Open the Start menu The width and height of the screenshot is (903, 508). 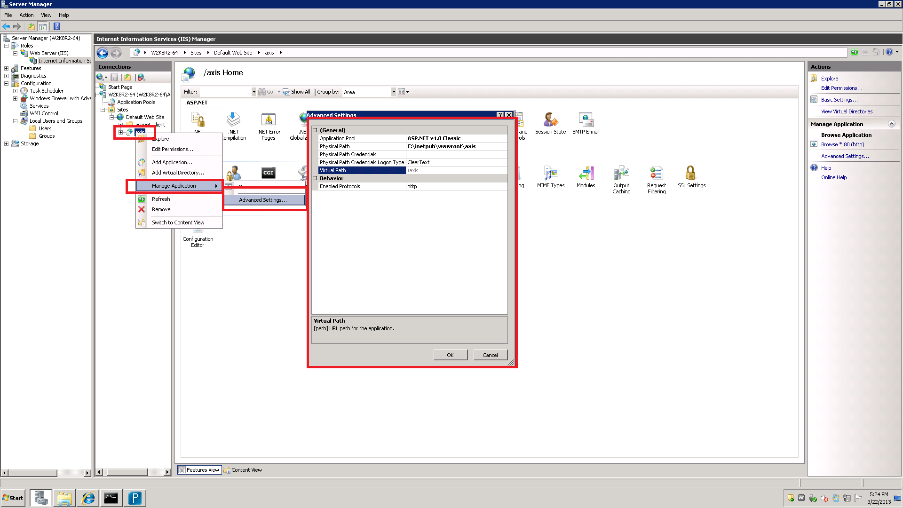pyautogui.click(x=13, y=498)
